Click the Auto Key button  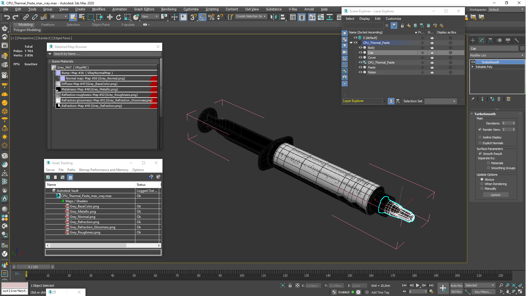456,286
